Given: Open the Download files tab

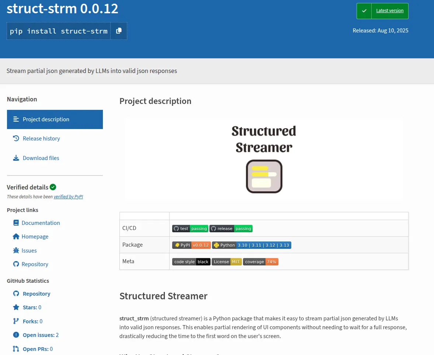Looking at the screenshot, I should (41, 158).
